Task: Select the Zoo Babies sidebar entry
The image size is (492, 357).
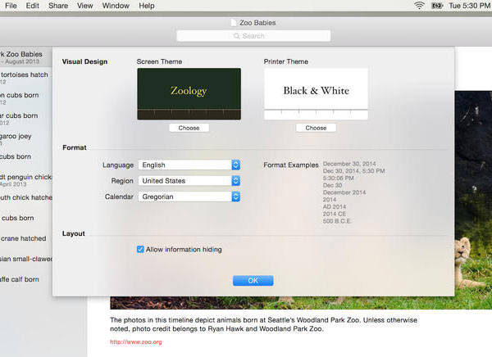Action: 26,57
